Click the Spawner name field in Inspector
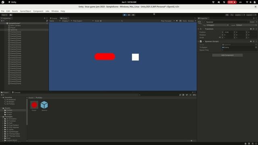The image size is (258, 145). [x=227, y=22]
